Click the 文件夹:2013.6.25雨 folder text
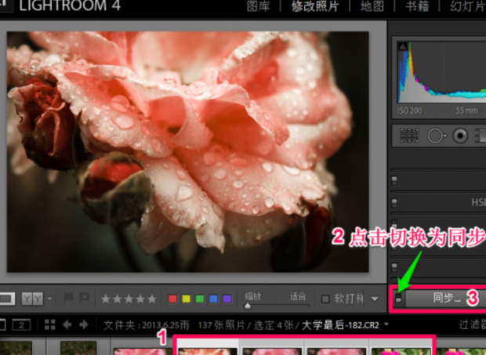The height and width of the screenshot is (355, 486). 147,325
